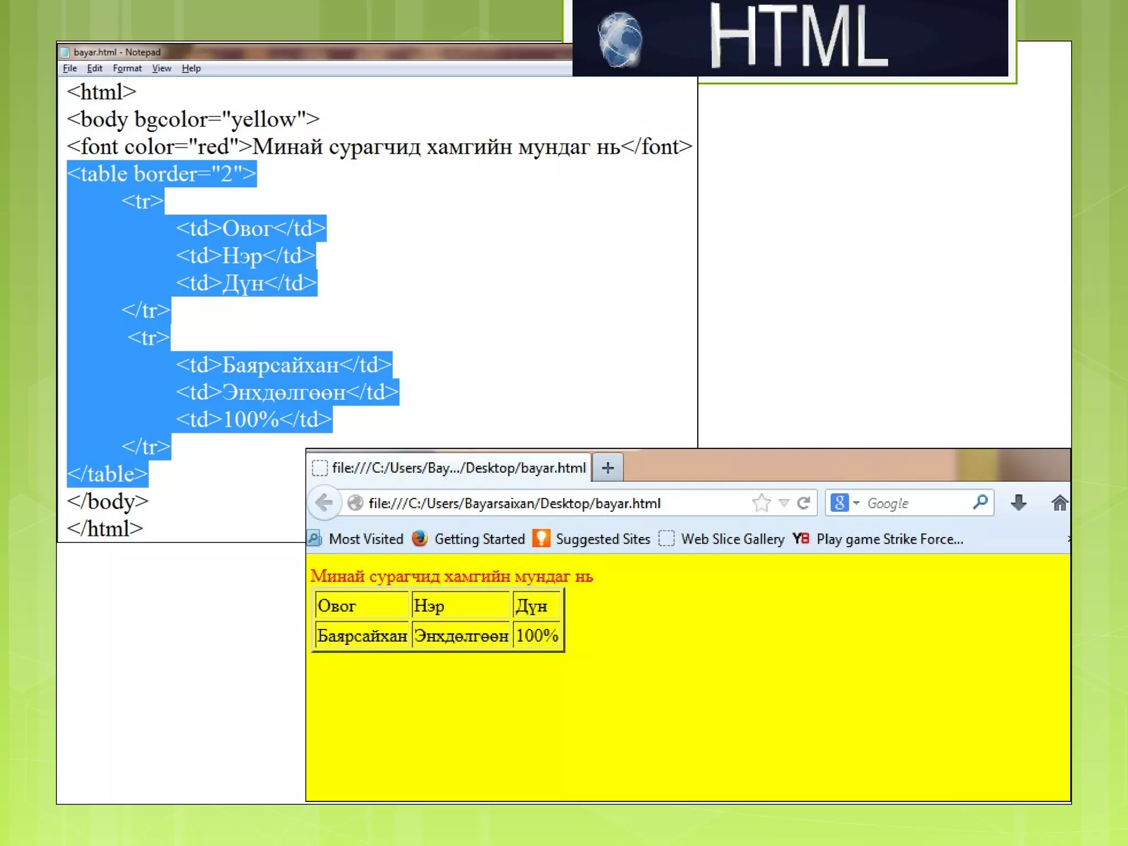Open the Notepad View menu
This screenshot has width=1128, height=846.
coord(161,68)
